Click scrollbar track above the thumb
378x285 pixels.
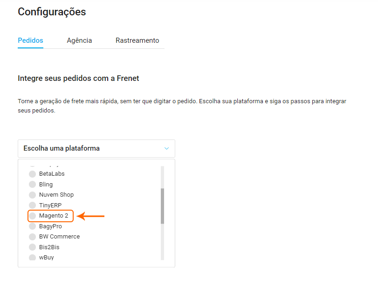pyautogui.click(x=162, y=177)
